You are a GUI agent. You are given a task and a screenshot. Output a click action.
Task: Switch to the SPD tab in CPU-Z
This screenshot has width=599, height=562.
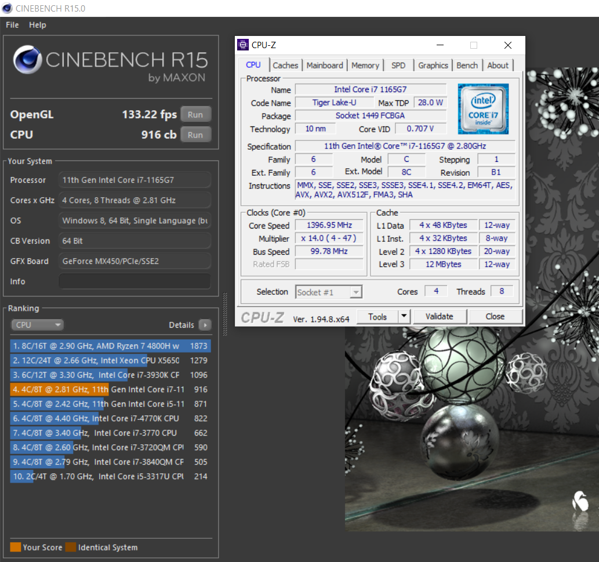(x=398, y=66)
